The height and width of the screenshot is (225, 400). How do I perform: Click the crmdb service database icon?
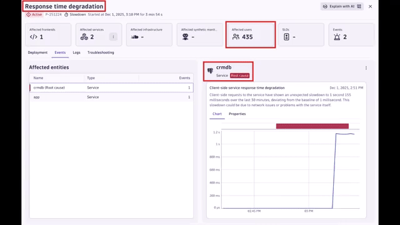pyautogui.click(x=210, y=71)
